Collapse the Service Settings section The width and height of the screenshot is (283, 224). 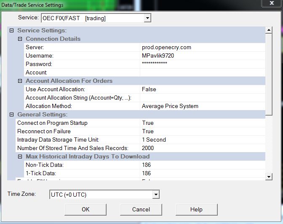[x=11, y=30]
